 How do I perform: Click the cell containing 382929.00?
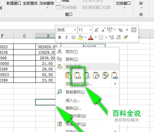48,47
